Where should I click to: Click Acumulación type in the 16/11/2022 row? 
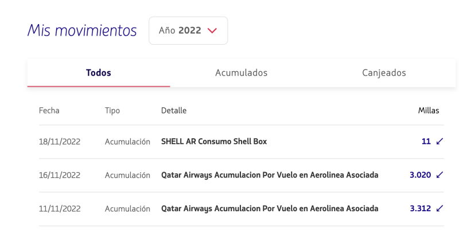(127, 175)
